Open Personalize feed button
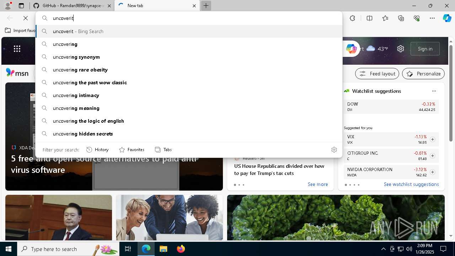455x256 pixels. [423, 74]
